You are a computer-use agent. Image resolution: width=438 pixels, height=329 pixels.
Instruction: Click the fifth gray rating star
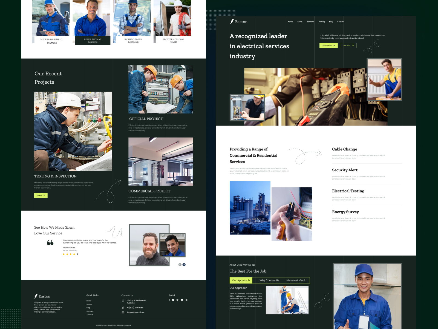click(x=77, y=254)
